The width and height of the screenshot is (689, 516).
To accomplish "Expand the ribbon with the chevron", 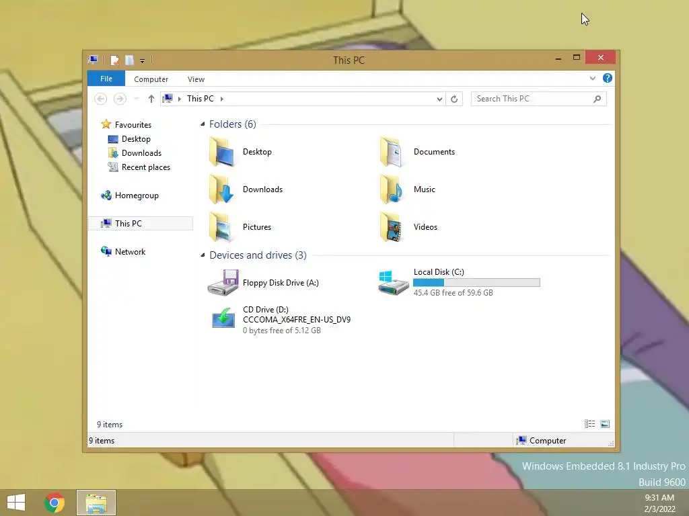I will tap(592, 78).
